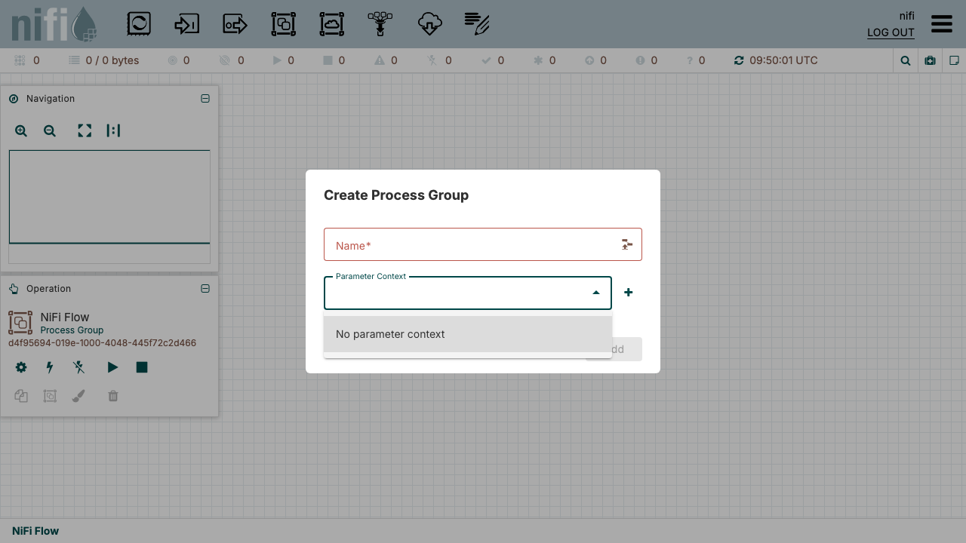Click the locally modified asterisk count
The height and width of the screenshot is (543, 966).
544,60
